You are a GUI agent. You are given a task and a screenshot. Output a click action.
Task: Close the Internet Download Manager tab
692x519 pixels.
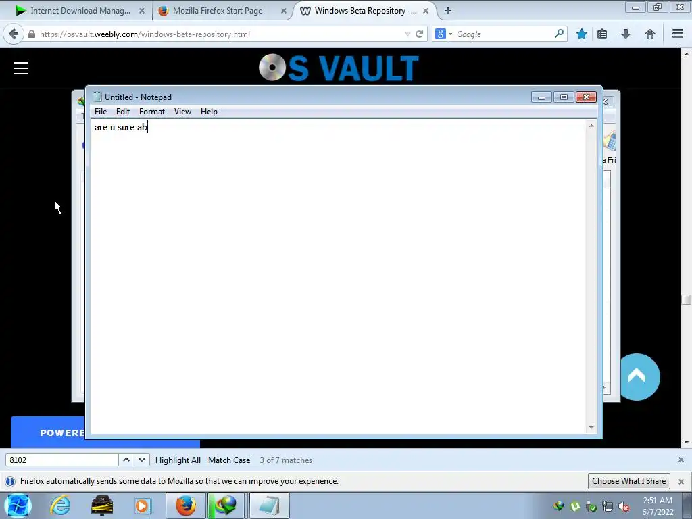tap(142, 11)
